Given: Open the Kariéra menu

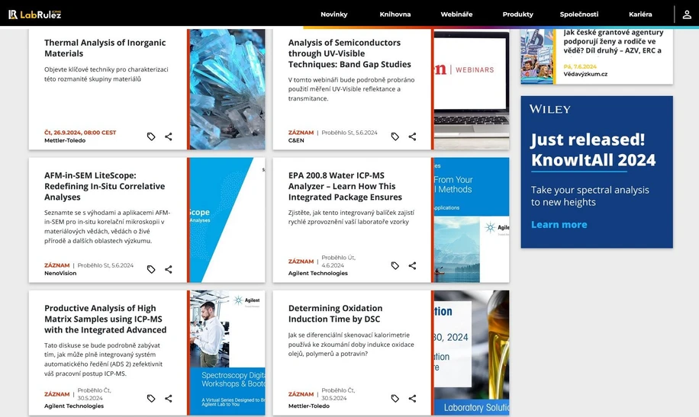Looking at the screenshot, I should coord(640,14).
